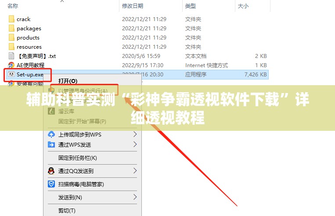
Task: Click the 通过WPS发送 menu label
Action: pyautogui.click(x=75, y=144)
